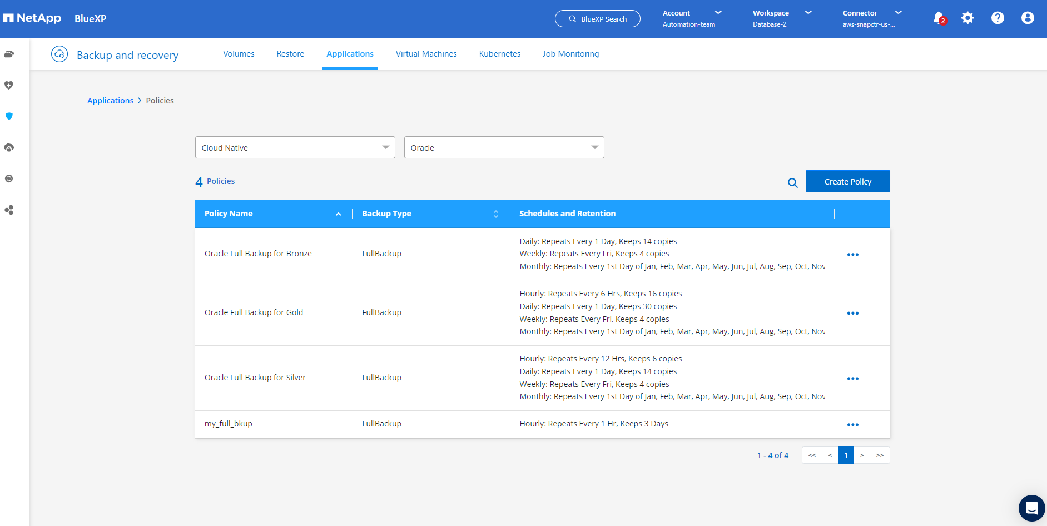Open the settings gear icon

coord(967,18)
